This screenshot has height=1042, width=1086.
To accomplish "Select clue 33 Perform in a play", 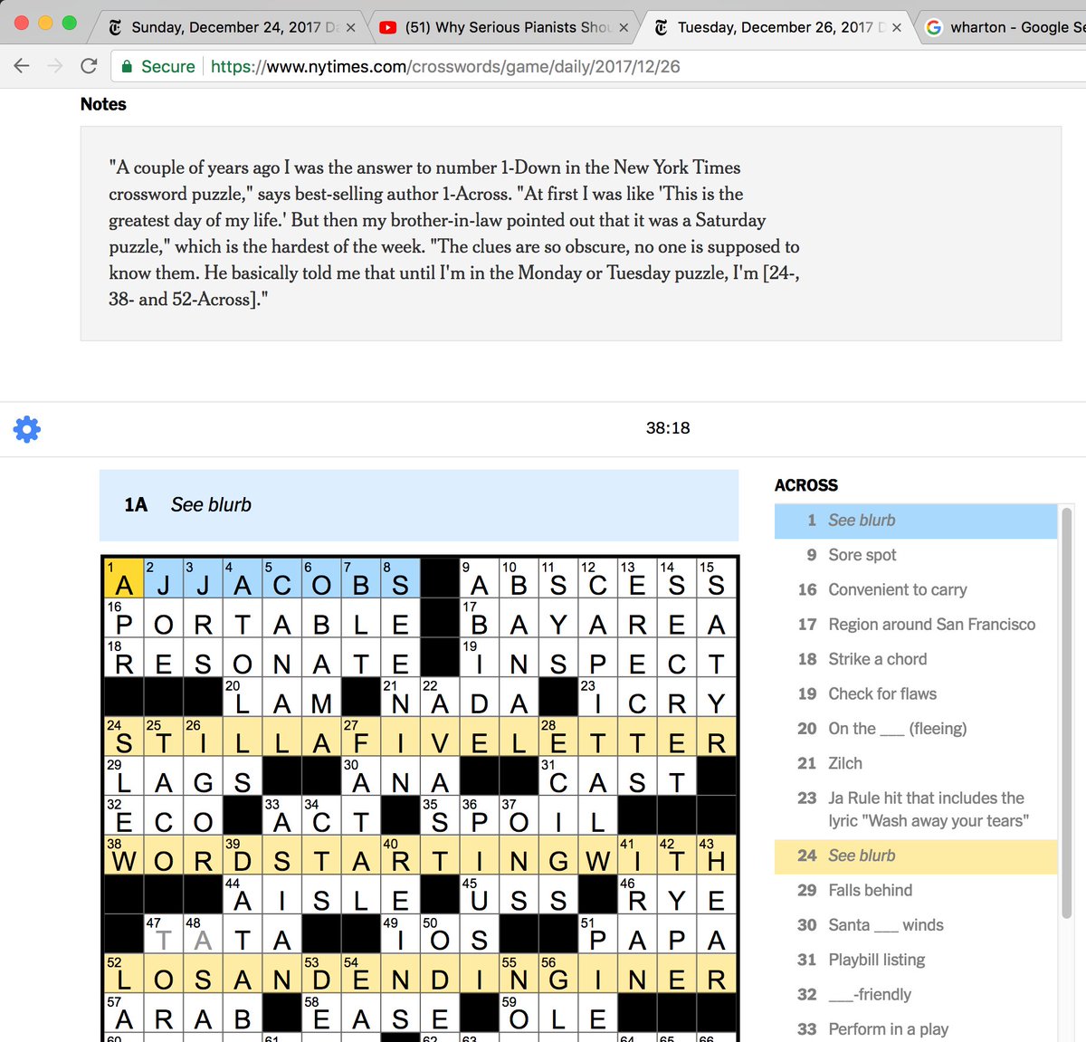I will [916, 1029].
